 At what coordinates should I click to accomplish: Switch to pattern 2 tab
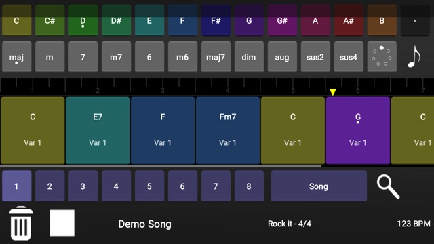(x=50, y=186)
